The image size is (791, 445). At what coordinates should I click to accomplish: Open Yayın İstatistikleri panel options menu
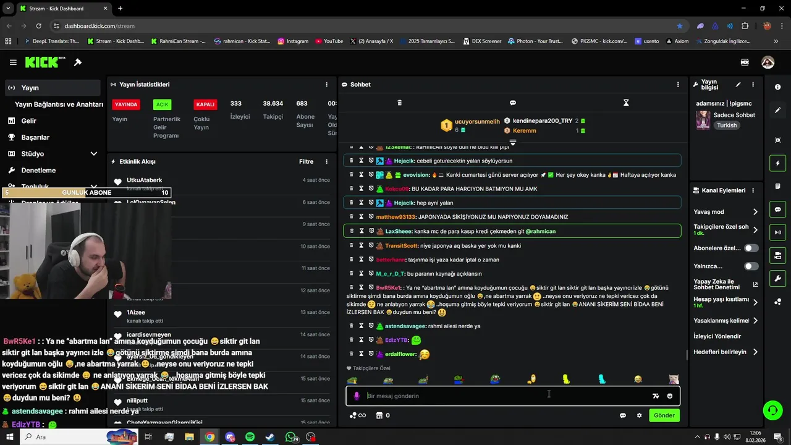point(326,85)
